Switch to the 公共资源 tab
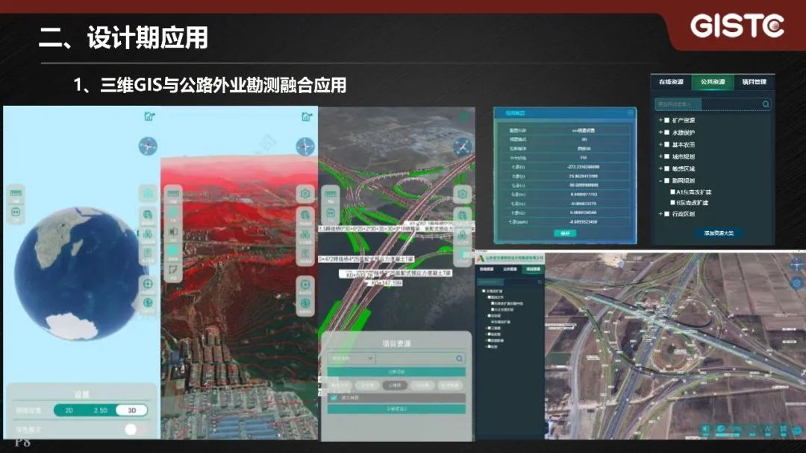The height and width of the screenshot is (453, 806). tap(713, 81)
